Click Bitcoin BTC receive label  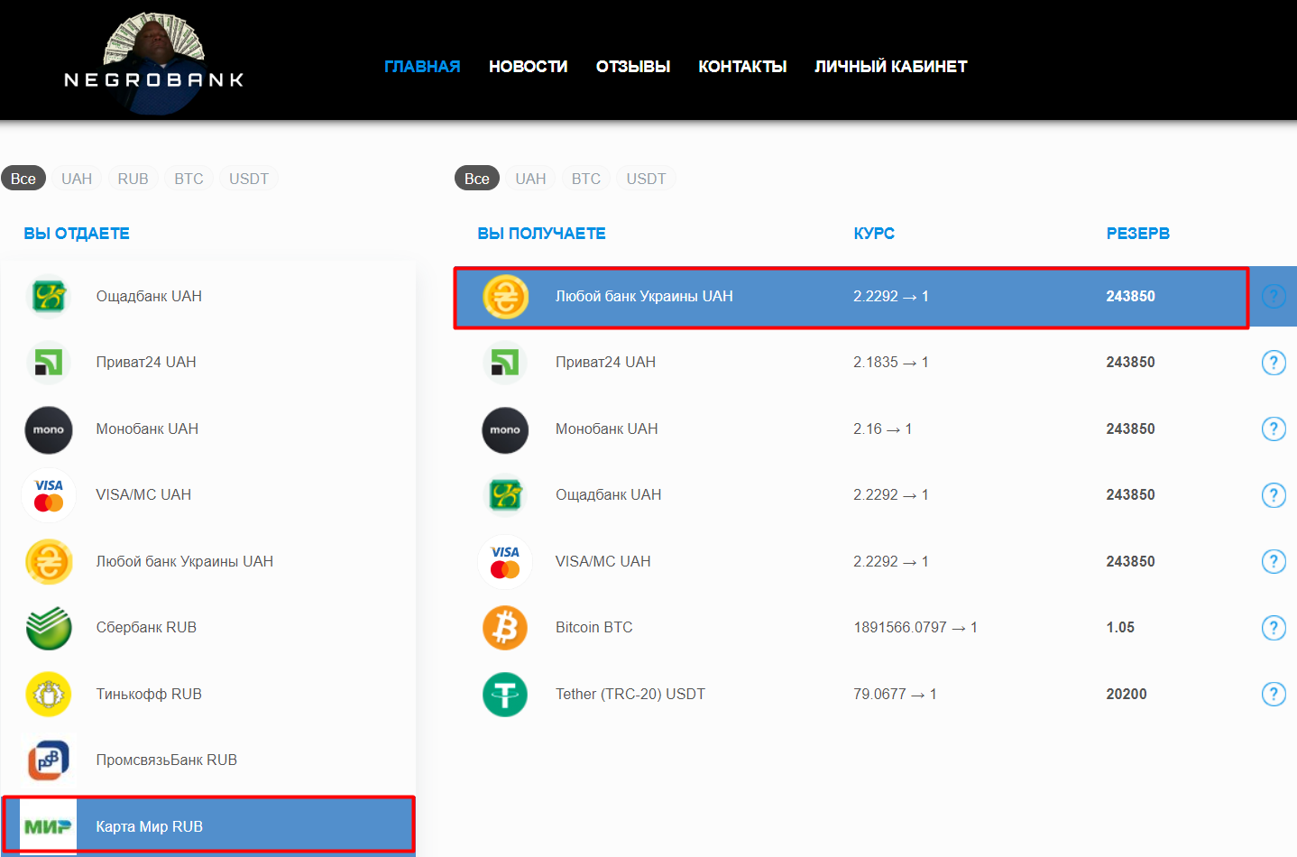click(594, 627)
